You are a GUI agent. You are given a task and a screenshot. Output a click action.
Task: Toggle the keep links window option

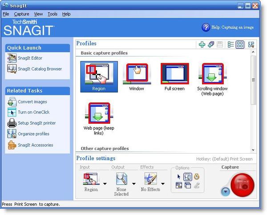coord(178,185)
